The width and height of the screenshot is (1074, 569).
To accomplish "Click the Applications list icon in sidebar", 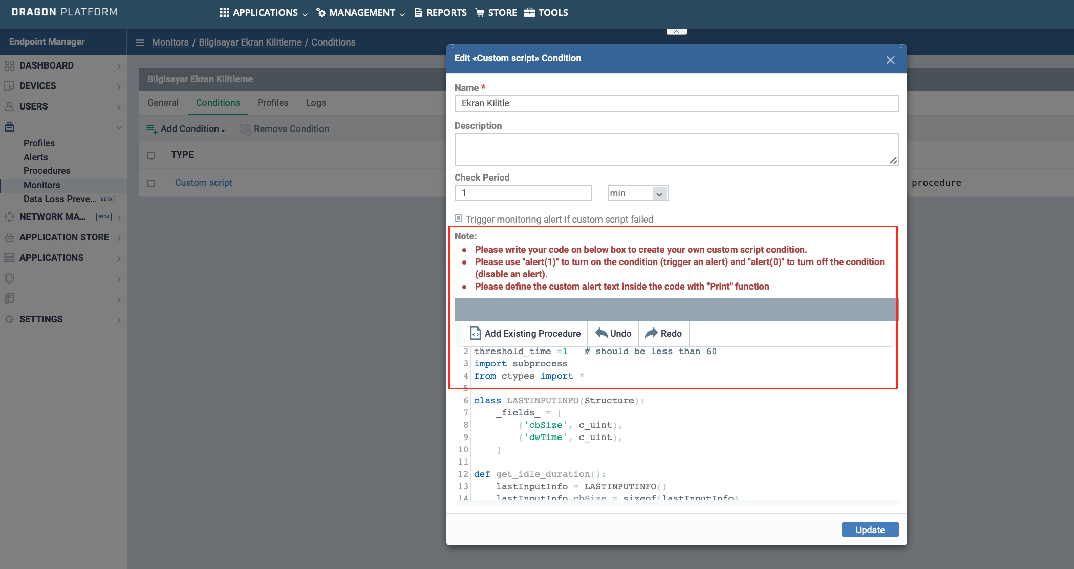I will pos(9,258).
